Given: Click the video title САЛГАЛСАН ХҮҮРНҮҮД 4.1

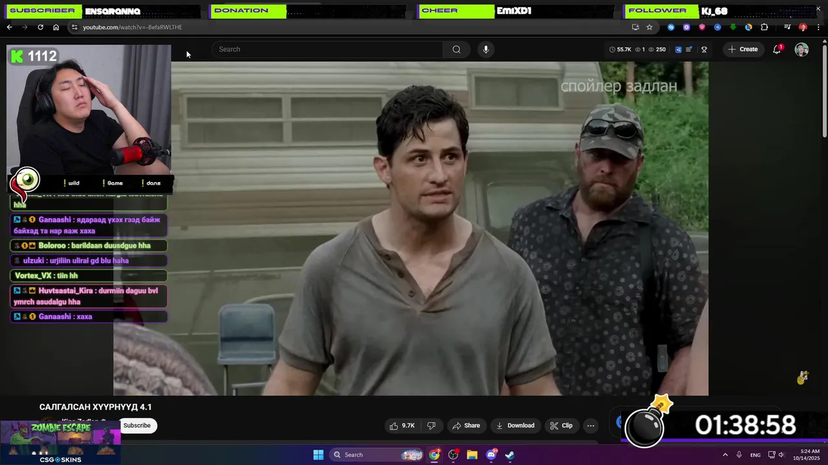Looking at the screenshot, I should 96,407.
